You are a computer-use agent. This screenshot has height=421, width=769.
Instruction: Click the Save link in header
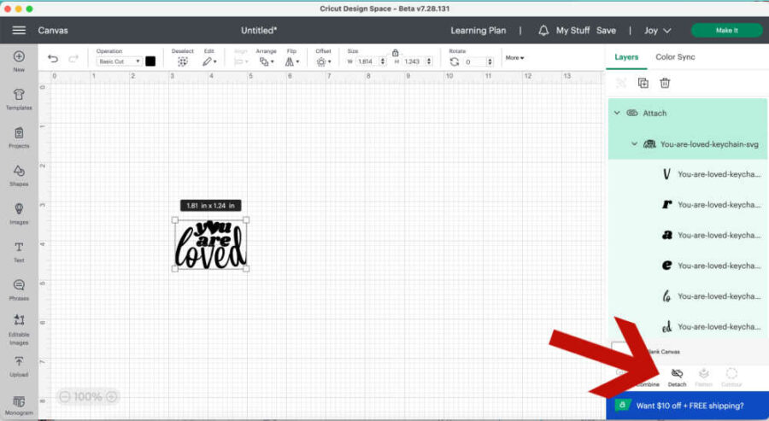click(606, 30)
